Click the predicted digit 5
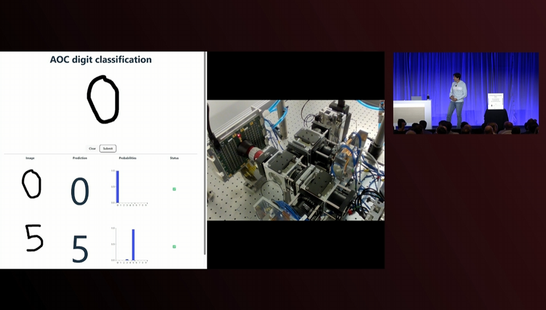Viewport: 546px width, 310px height. 80,249
